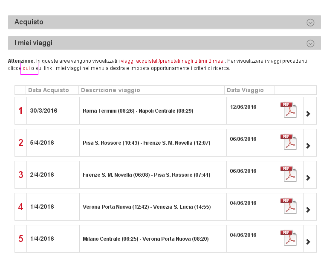Click Milano Centrale (06:25) - Verona description
321x268 pixels.
click(x=146, y=239)
